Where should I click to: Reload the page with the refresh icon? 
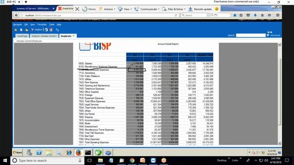tap(175, 15)
